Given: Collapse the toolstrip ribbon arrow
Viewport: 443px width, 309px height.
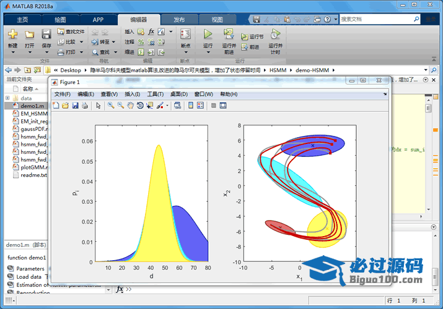Looking at the screenshot, I should (x=434, y=59).
